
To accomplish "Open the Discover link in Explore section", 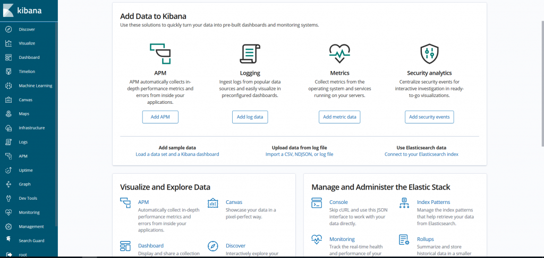I will point(235,246).
